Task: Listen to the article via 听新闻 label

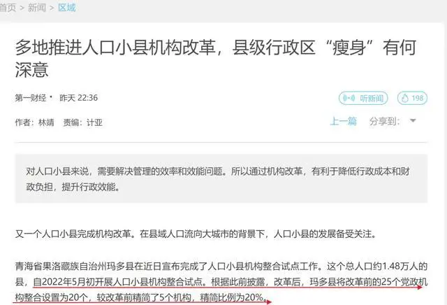Action: [x=372, y=98]
